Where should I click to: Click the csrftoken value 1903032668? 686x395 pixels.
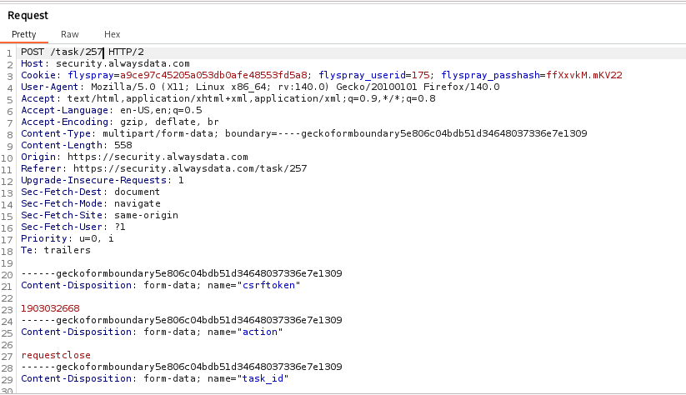point(50,308)
